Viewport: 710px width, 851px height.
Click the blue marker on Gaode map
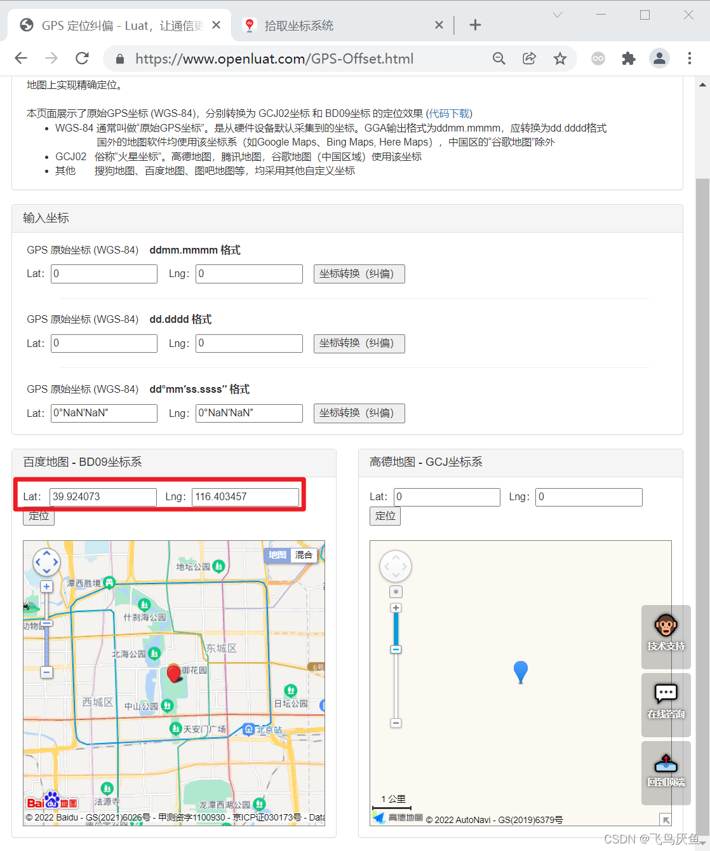click(x=521, y=672)
